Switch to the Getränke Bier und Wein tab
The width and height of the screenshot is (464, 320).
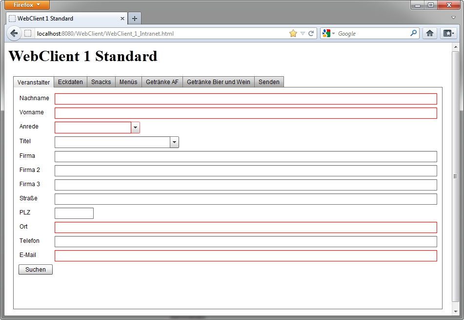[218, 82]
